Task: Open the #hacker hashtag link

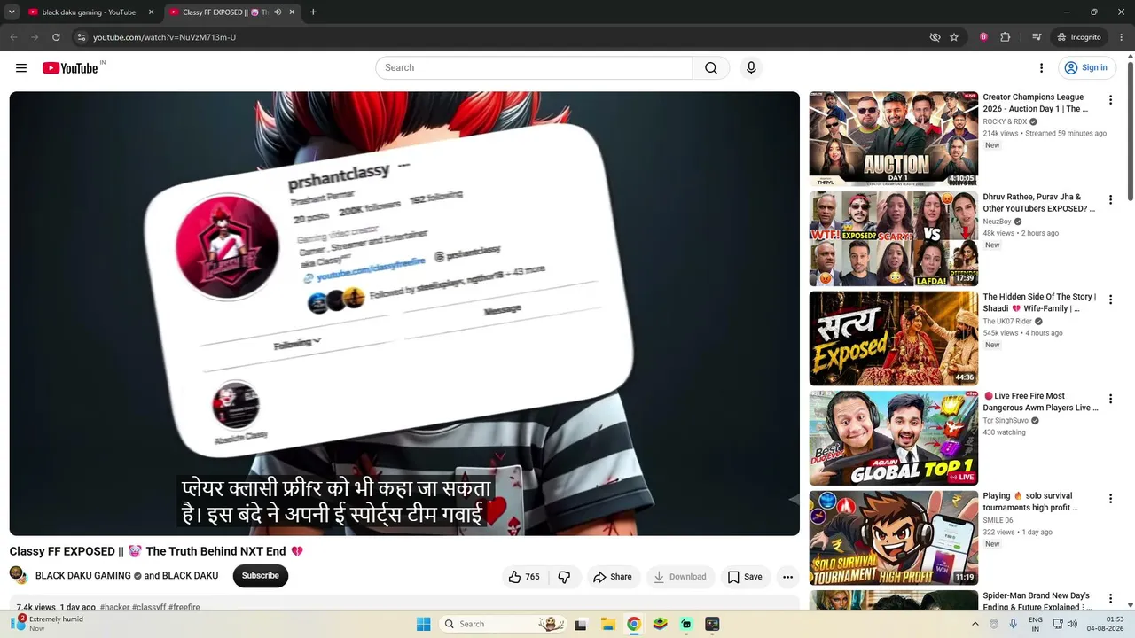Action: tap(114, 608)
